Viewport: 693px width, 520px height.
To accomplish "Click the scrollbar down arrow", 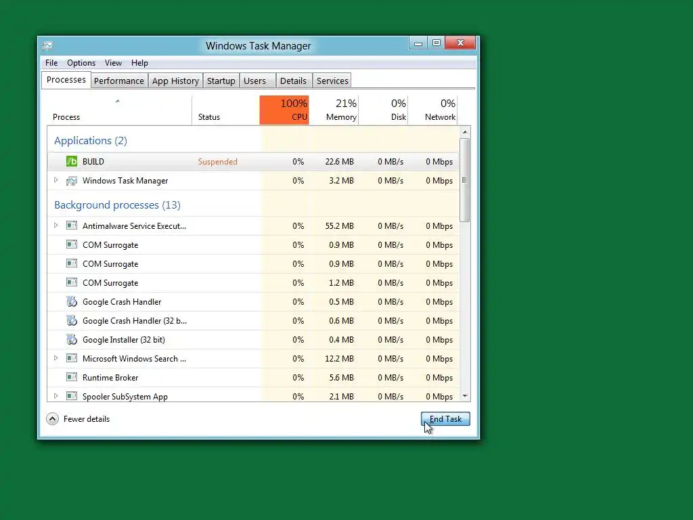I will point(464,396).
